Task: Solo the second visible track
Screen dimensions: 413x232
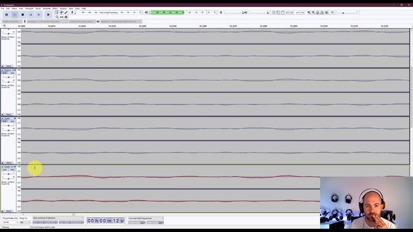Action: tap(12, 73)
